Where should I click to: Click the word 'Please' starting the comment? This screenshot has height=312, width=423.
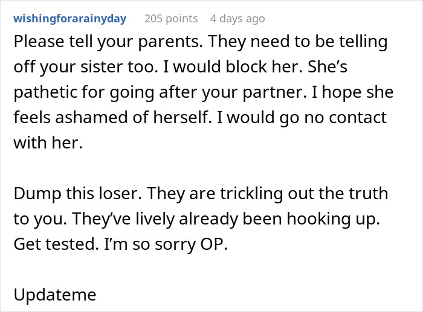[39, 42]
